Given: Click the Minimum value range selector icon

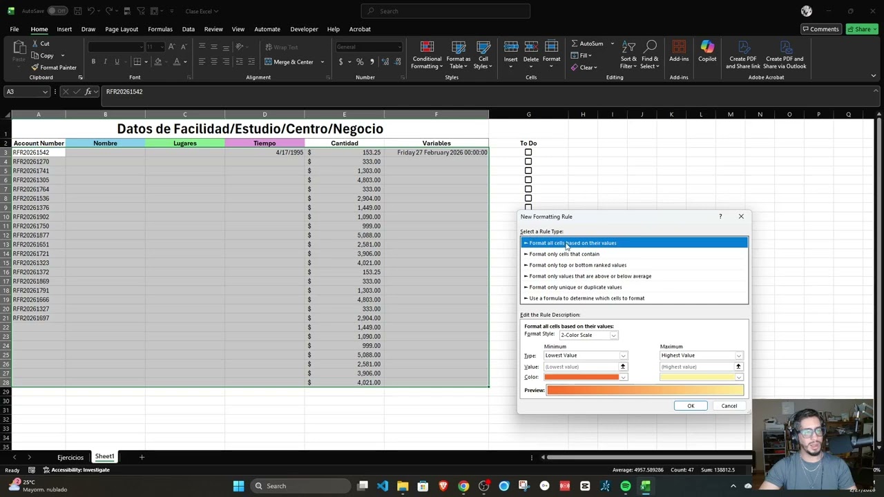Looking at the screenshot, I should click(623, 367).
